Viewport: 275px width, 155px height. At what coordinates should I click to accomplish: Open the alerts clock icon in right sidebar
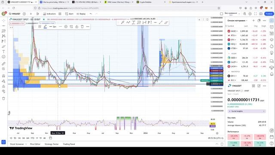click(272, 27)
